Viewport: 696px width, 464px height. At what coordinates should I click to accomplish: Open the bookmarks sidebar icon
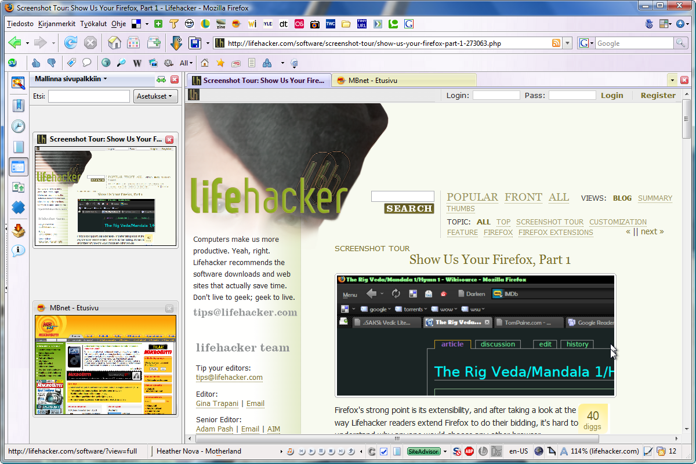(19, 106)
